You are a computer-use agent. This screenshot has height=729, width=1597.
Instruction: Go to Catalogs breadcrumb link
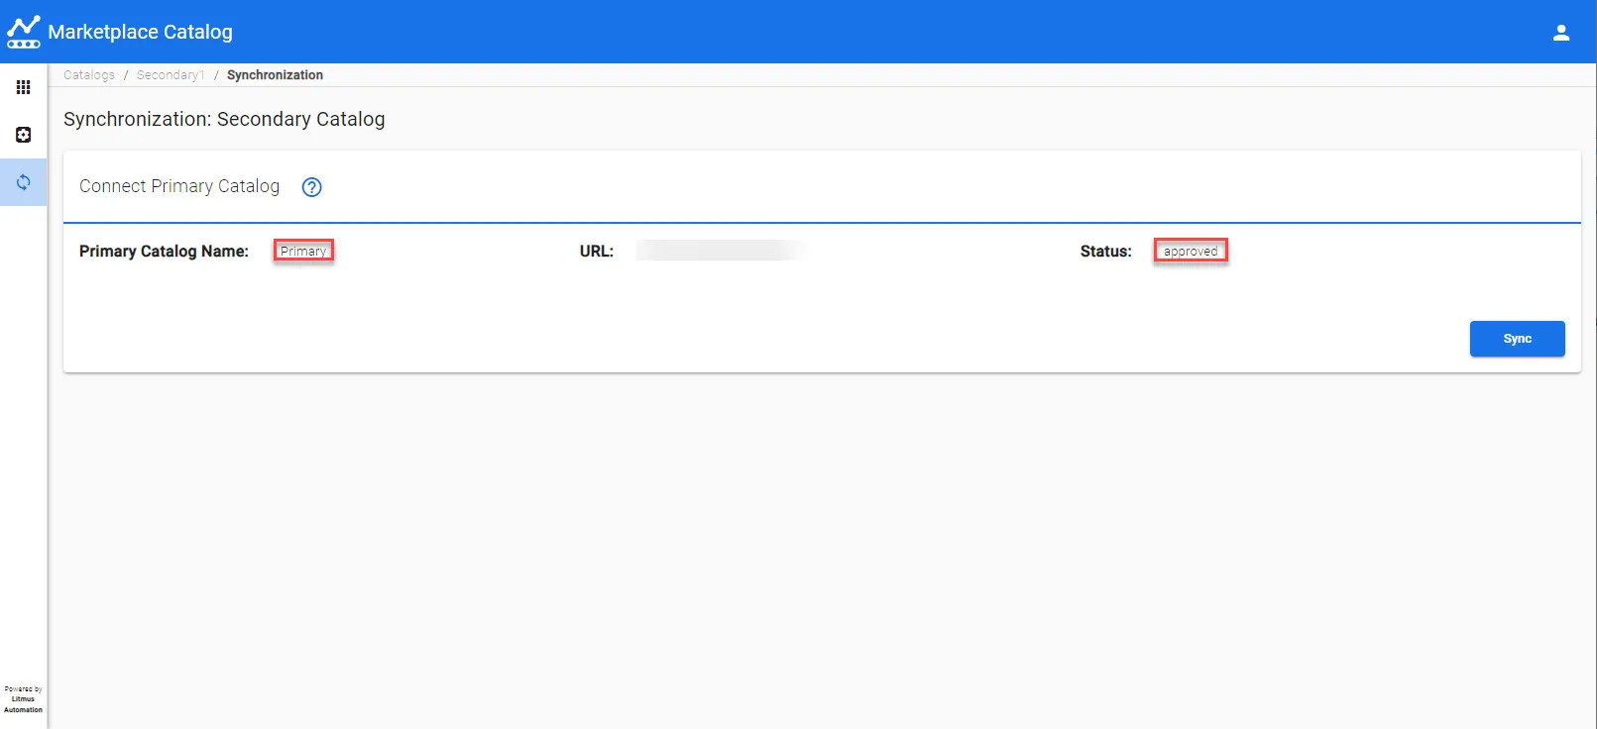89,75
